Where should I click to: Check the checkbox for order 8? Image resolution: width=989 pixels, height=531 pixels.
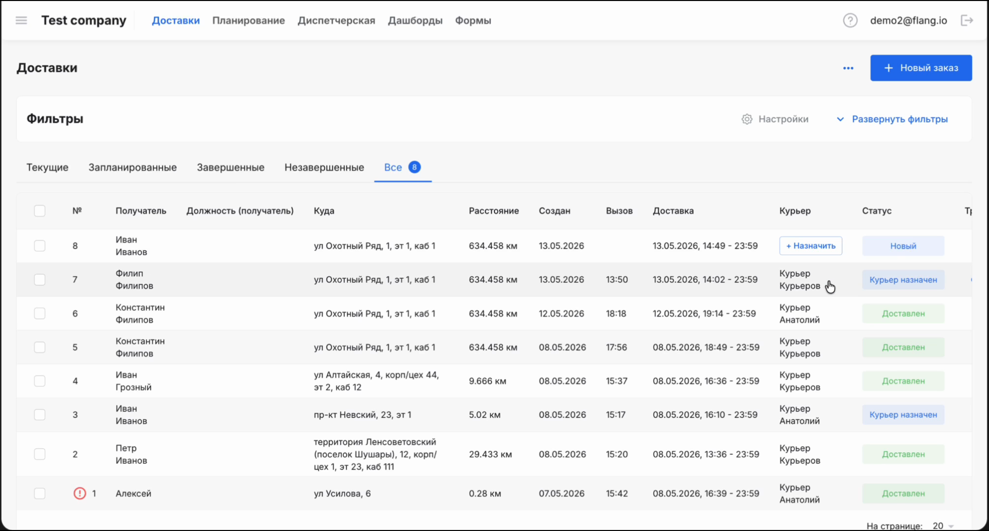pos(39,245)
